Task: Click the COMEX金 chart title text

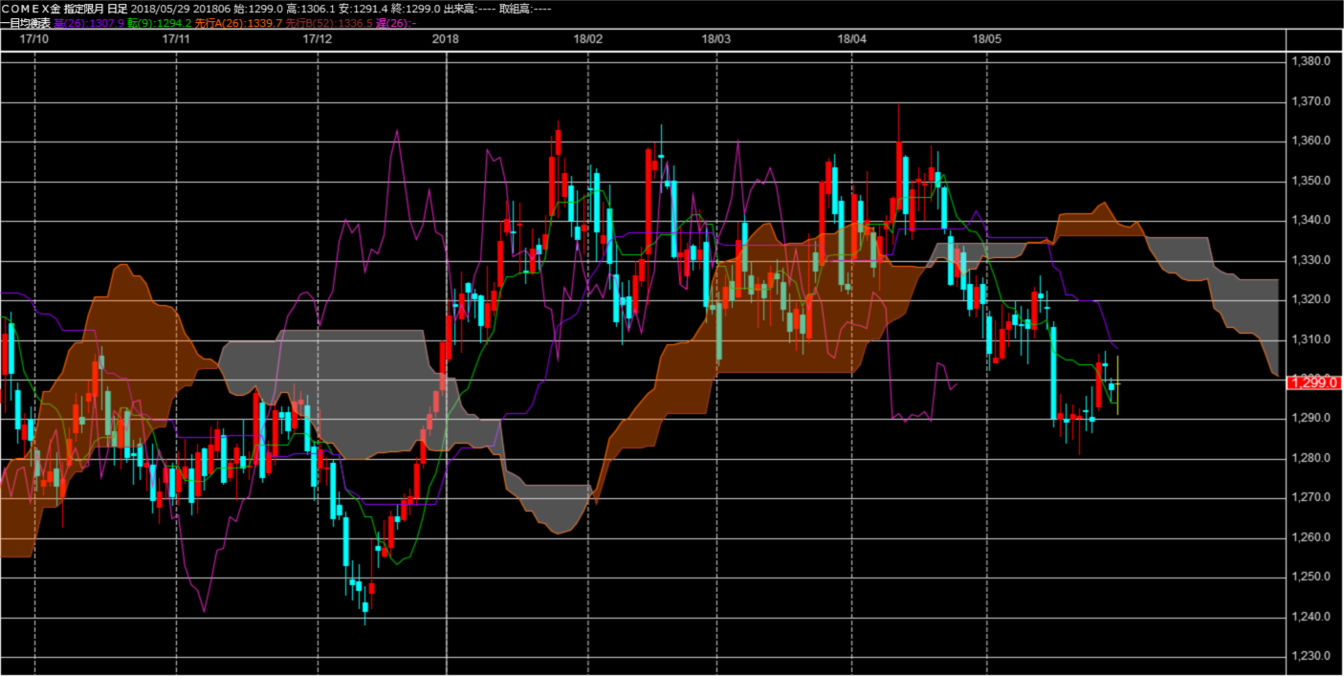Action: (x=31, y=8)
